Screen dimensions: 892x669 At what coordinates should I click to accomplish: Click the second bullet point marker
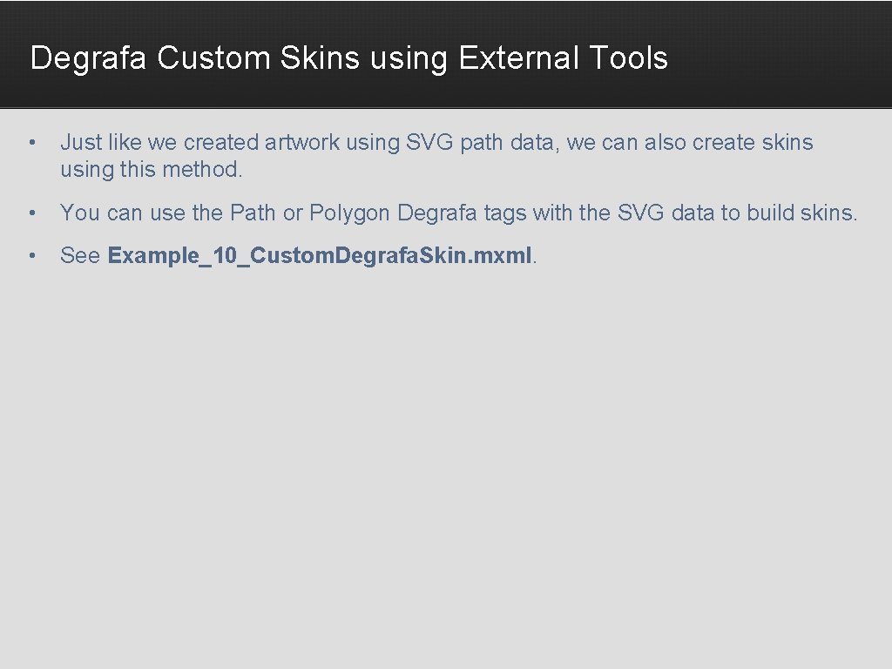click(x=32, y=213)
